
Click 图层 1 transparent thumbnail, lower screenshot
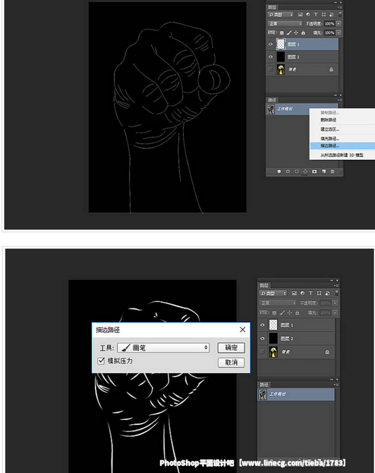coord(273,325)
